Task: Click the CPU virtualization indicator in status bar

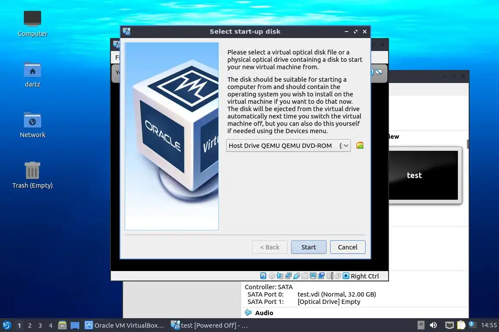Action: [x=330, y=276]
